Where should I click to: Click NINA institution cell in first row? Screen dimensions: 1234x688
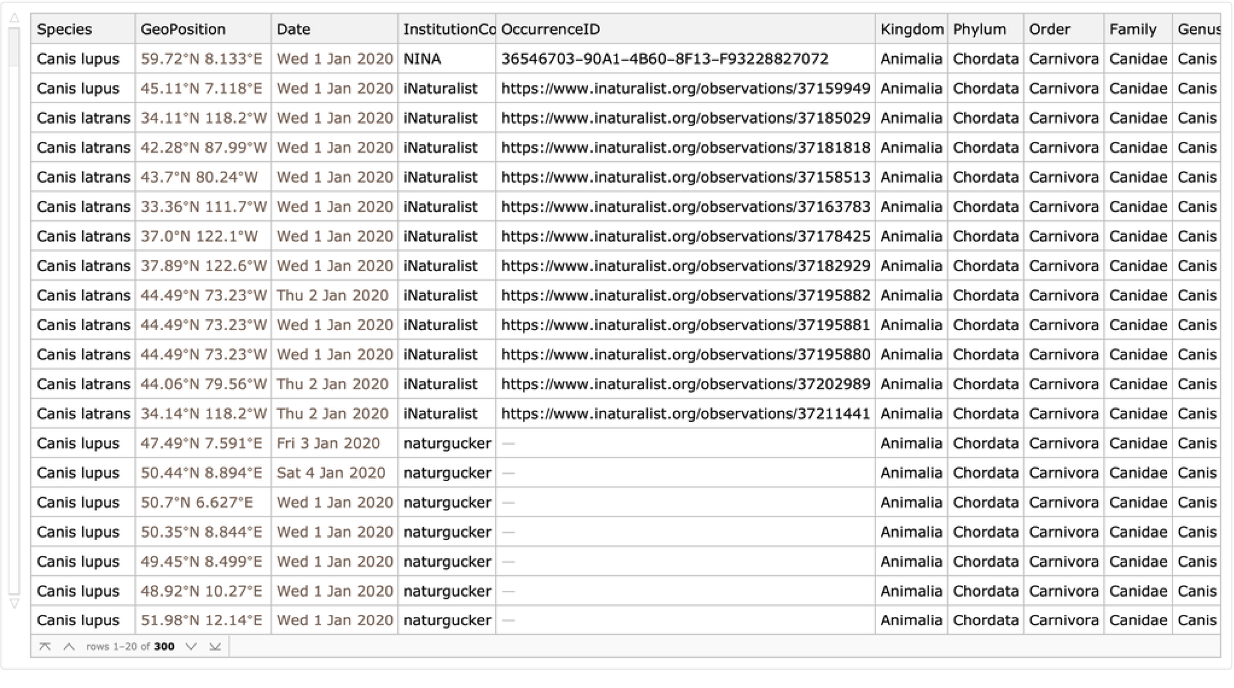[x=422, y=59]
